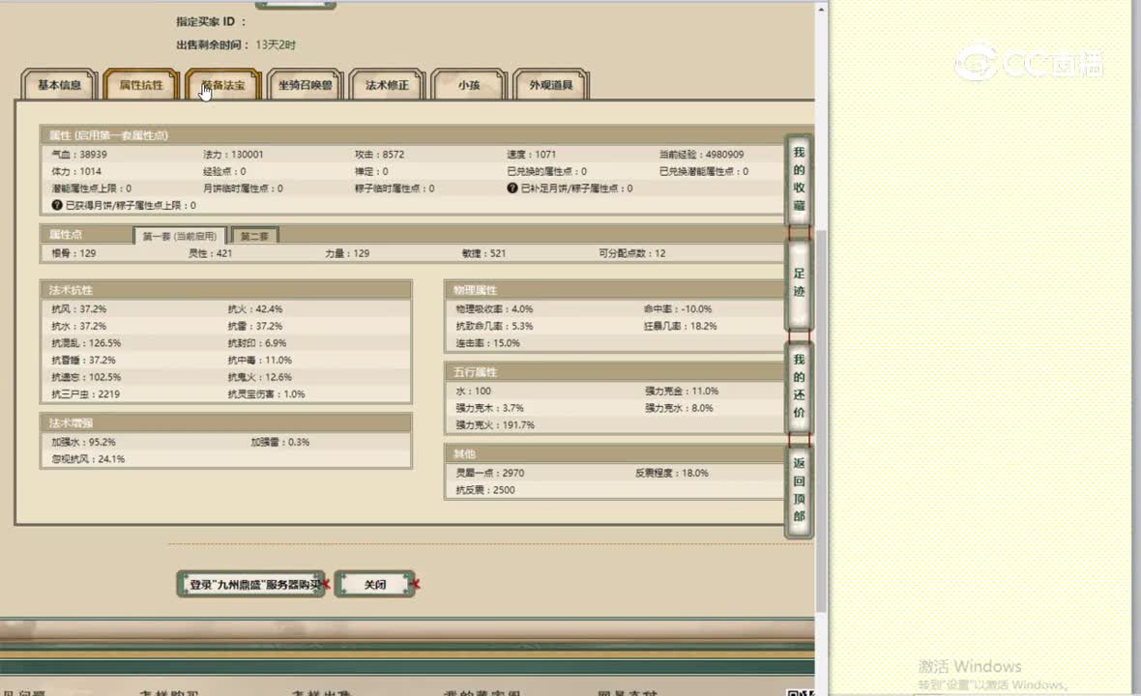Viewport: 1141px width, 696px height.
Task: Click 抗火：42.4% entry
Action: click(x=254, y=309)
